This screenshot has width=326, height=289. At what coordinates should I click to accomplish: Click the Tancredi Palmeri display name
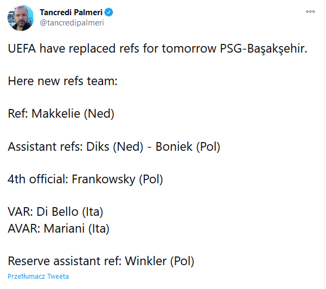71,12
